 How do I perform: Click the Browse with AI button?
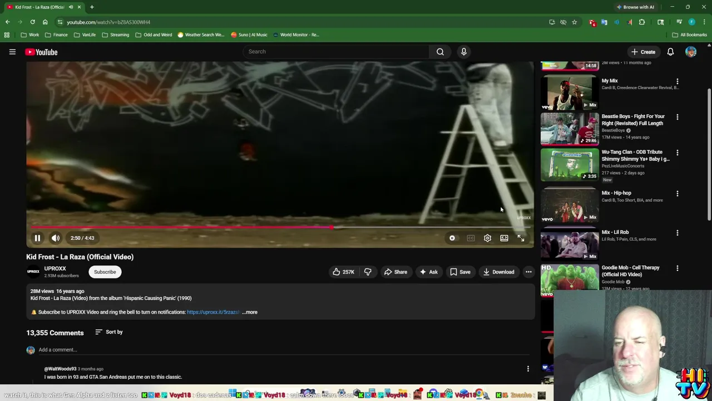[635, 7]
